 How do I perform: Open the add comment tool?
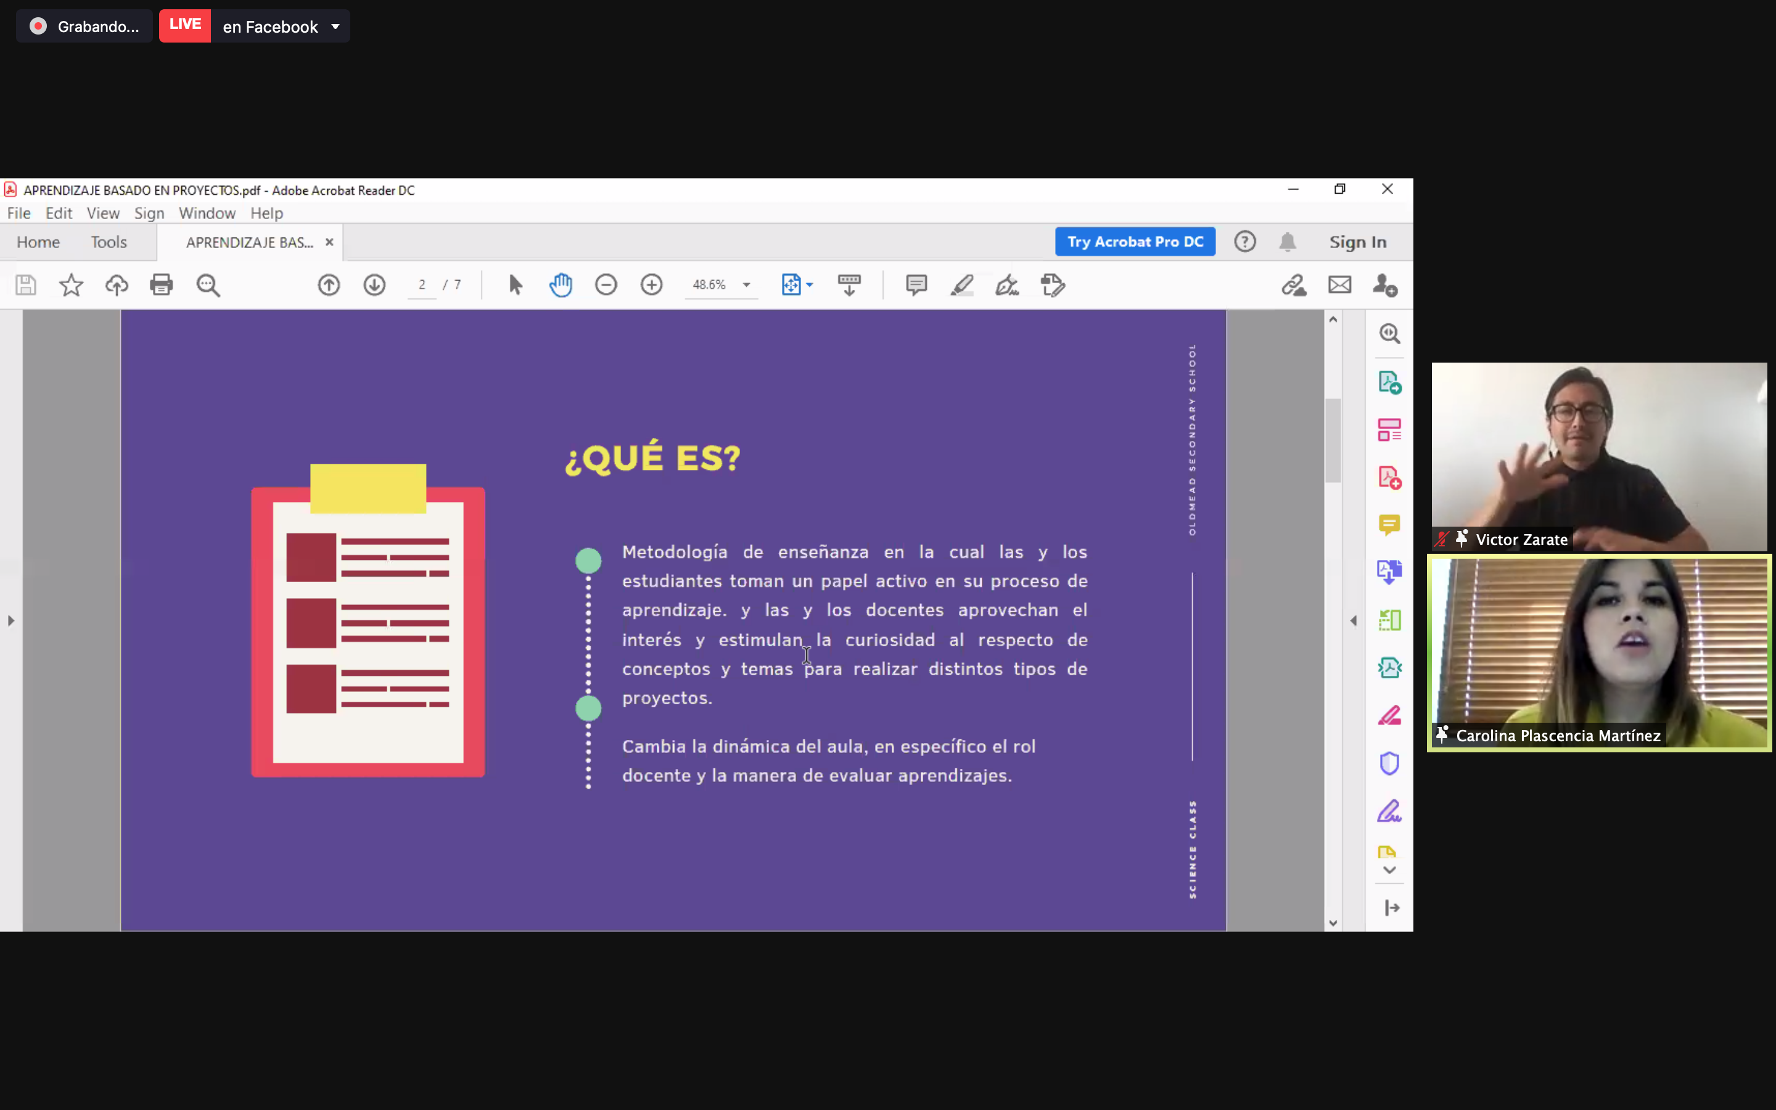click(x=916, y=285)
